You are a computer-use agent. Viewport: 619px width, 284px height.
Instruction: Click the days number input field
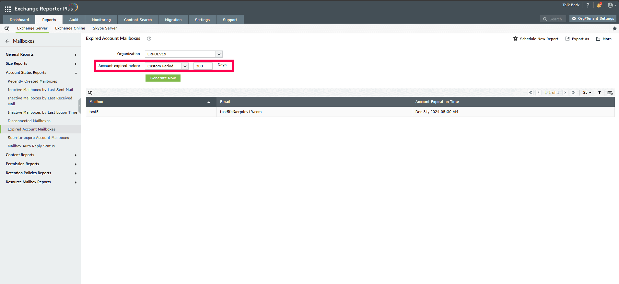point(203,66)
